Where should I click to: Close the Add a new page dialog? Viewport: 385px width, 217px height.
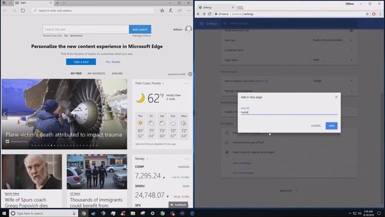coord(336,97)
